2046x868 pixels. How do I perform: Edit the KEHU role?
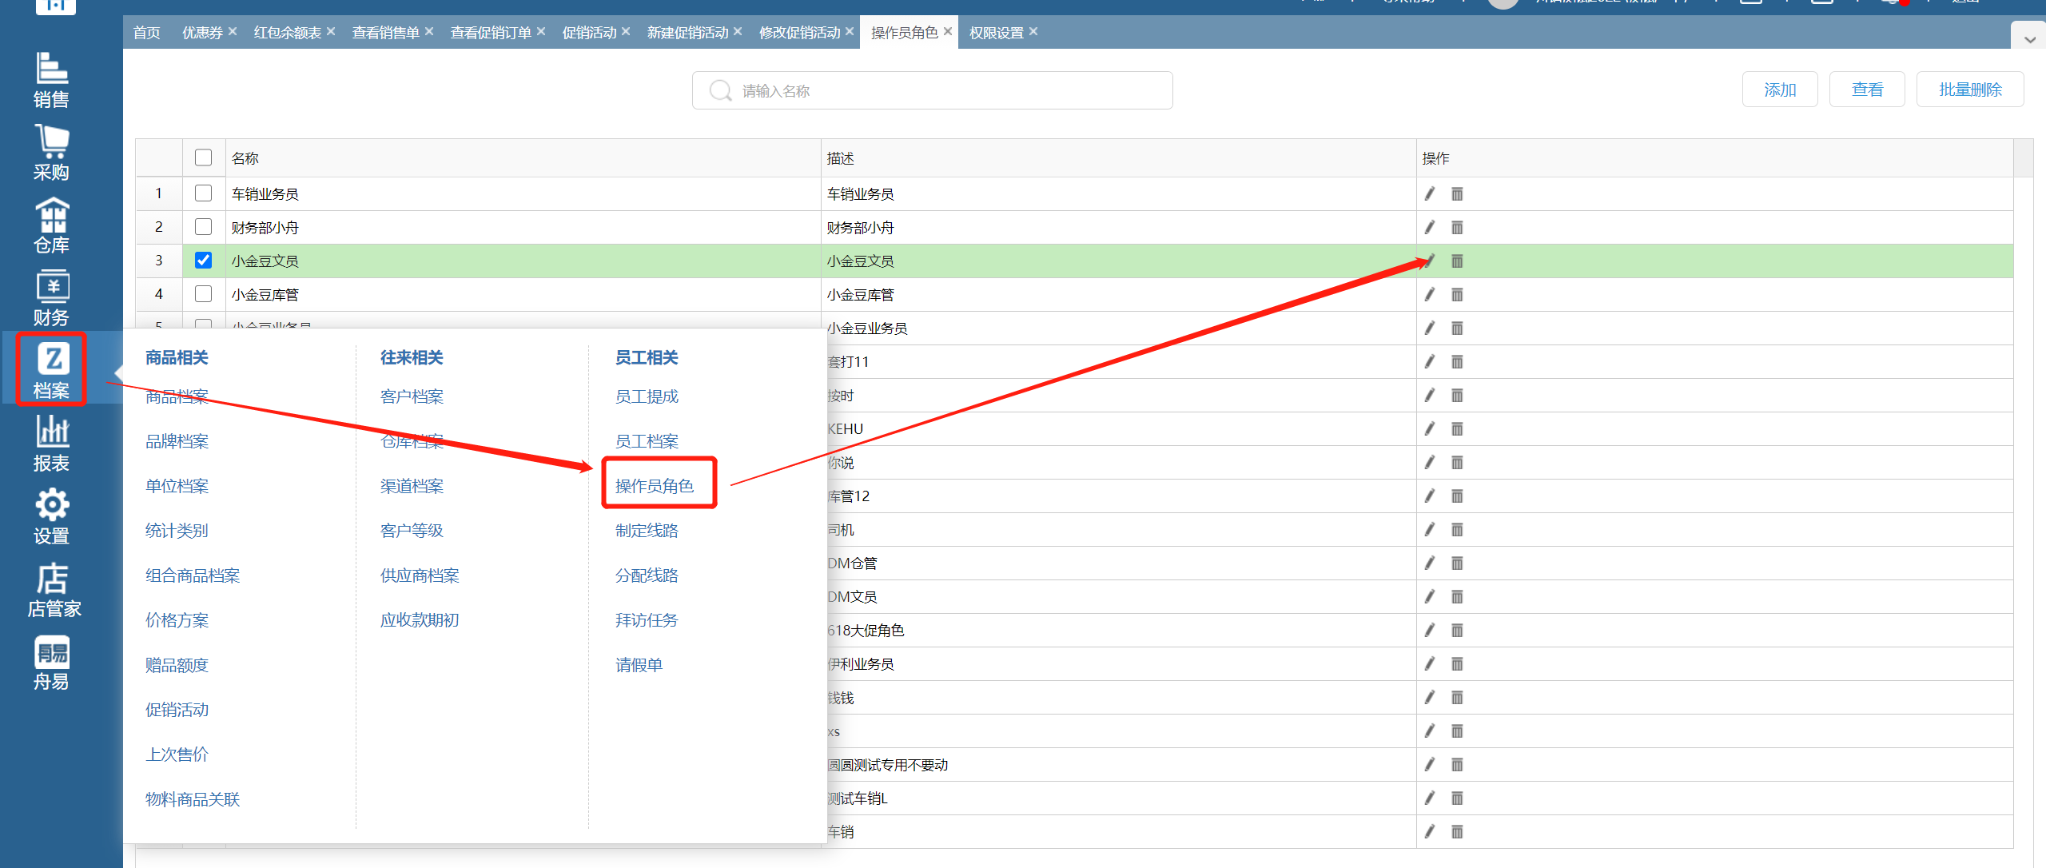(x=1430, y=429)
